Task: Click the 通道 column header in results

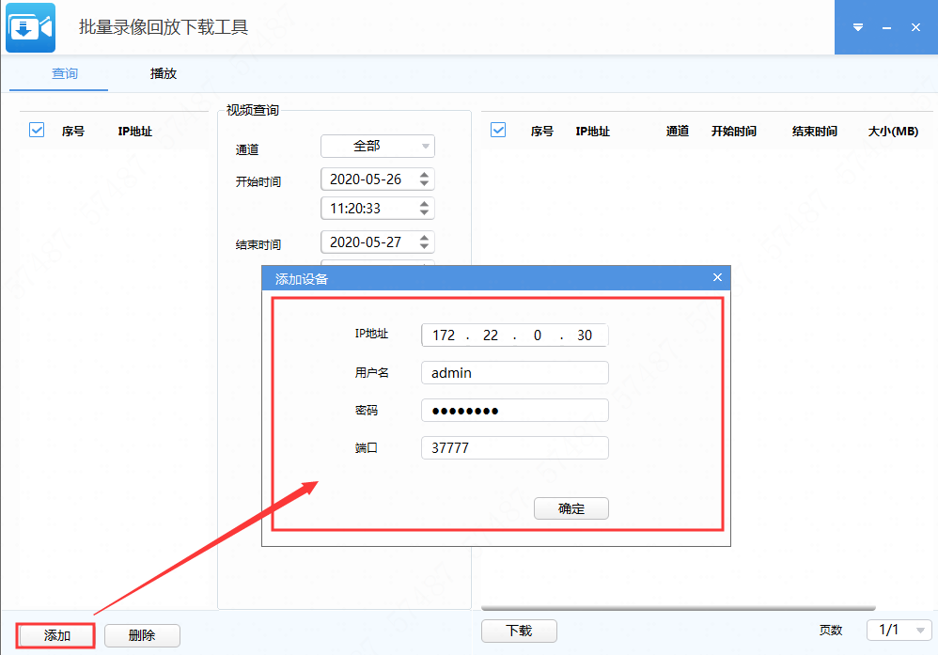Action: [678, 131]
